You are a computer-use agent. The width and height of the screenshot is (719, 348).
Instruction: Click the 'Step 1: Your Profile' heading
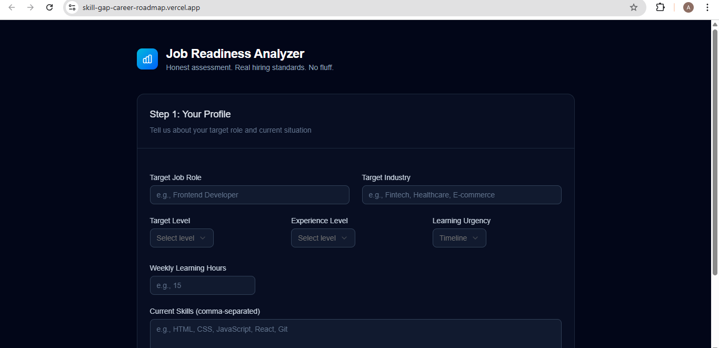[x=190, y=114]
